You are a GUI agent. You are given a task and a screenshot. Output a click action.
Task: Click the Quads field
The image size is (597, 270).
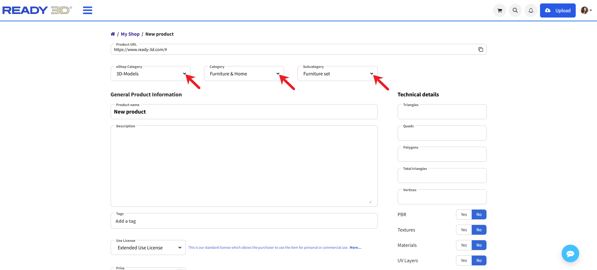(x=442, y=133)
